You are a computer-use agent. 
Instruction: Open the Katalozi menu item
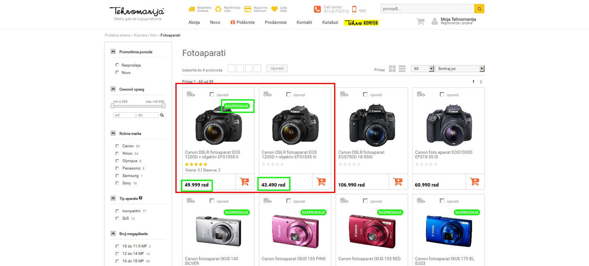330,22
